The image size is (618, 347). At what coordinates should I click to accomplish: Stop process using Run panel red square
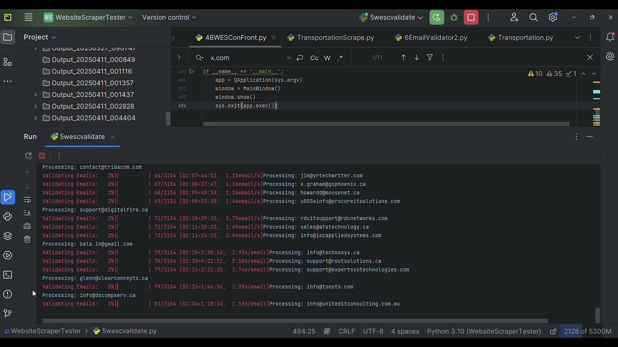pos(42,156)
